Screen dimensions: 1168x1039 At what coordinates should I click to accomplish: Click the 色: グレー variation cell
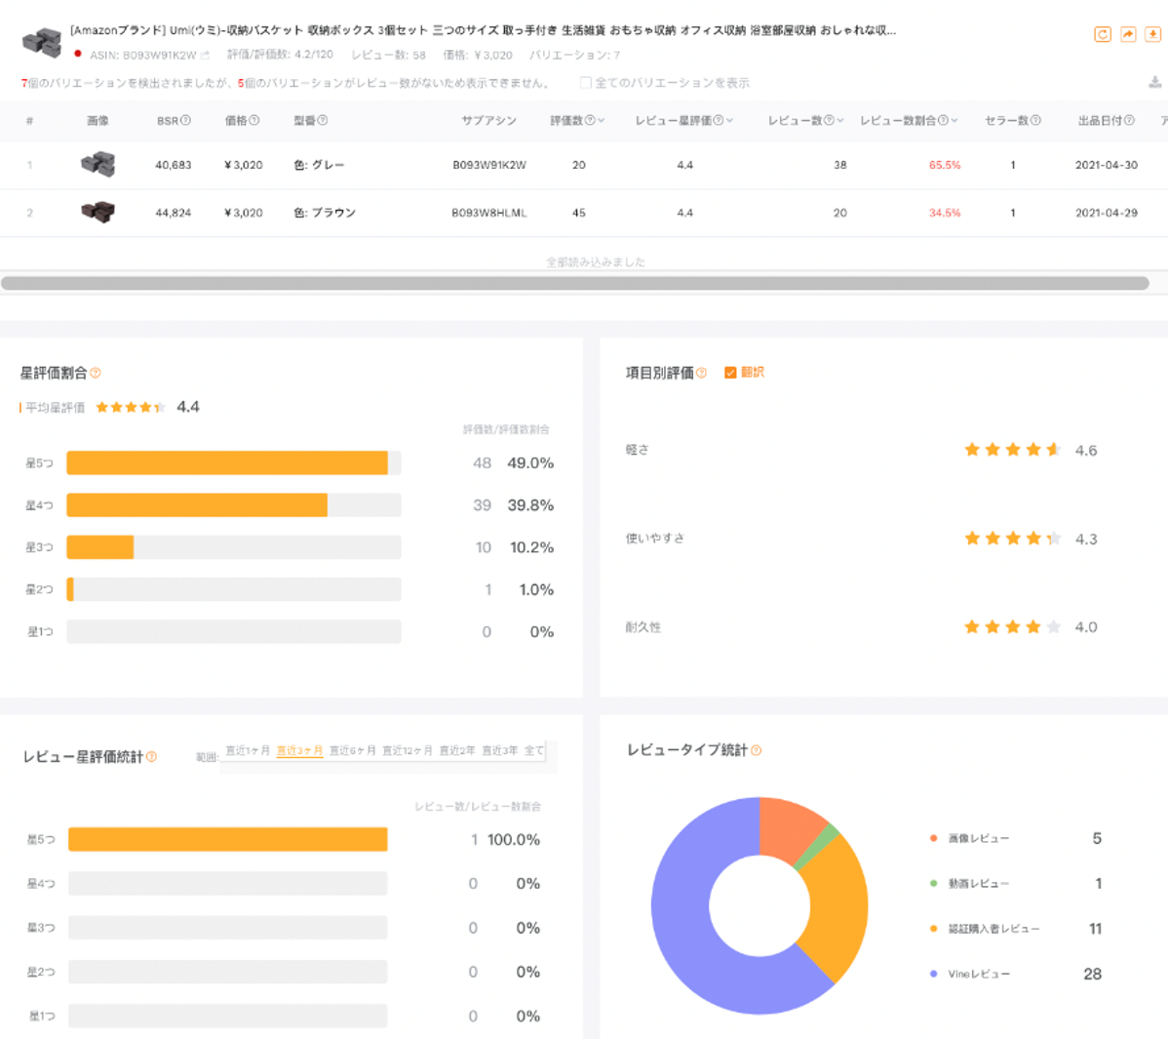319,166
